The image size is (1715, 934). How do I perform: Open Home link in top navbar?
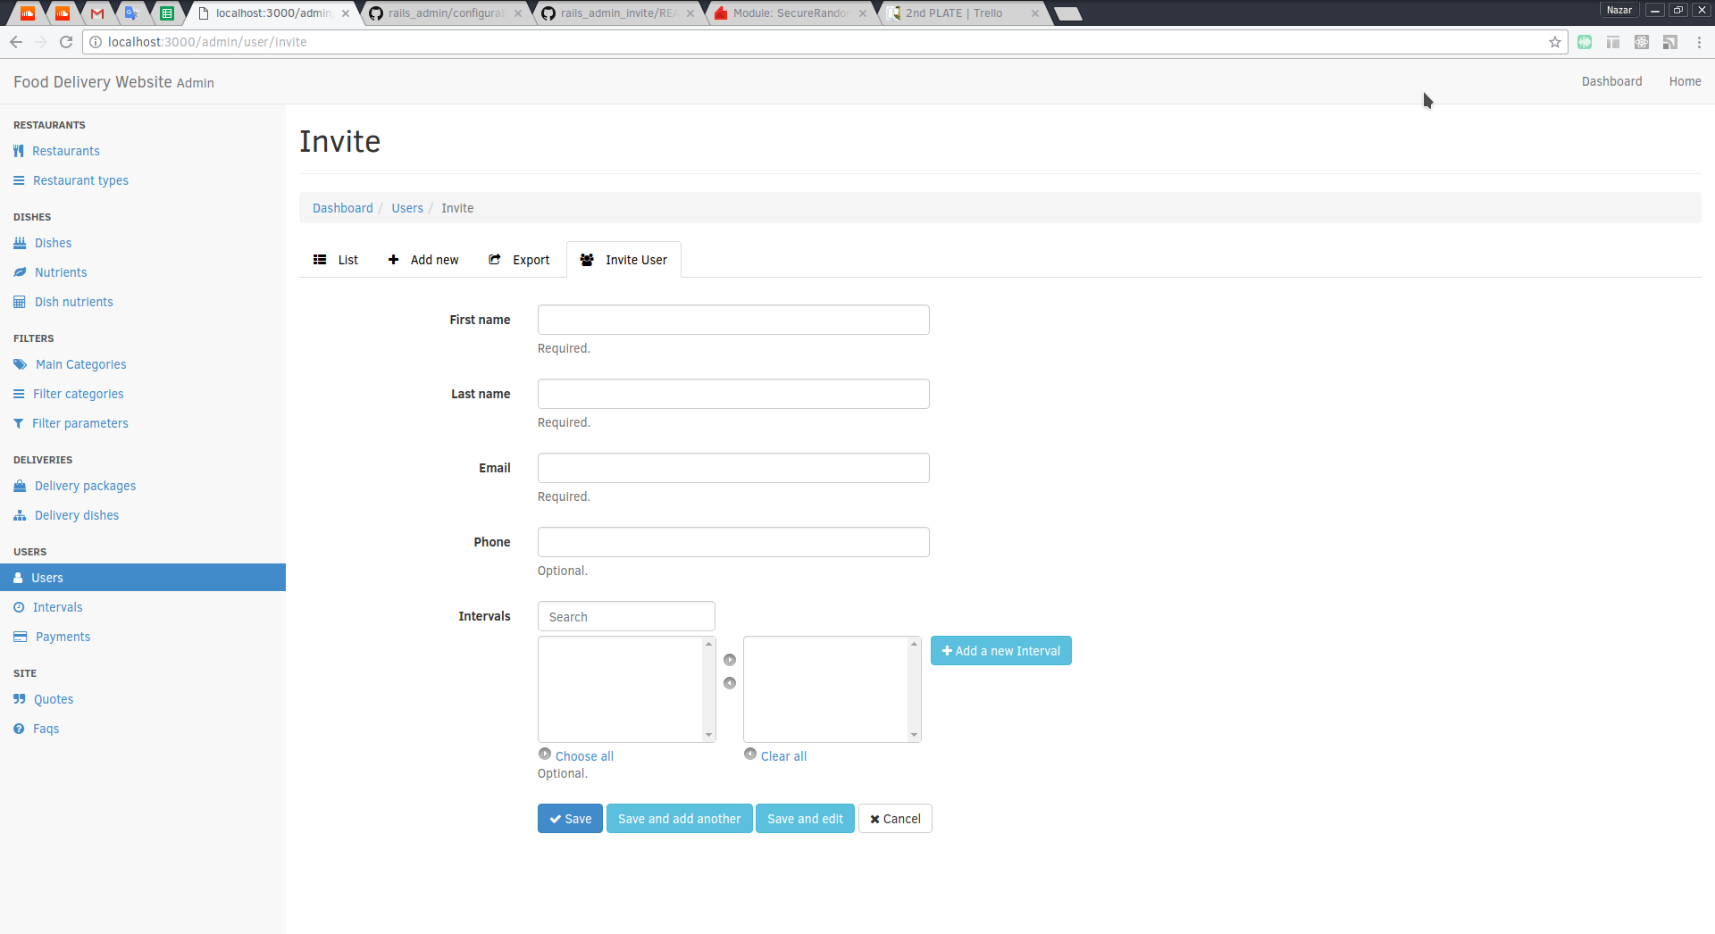(x=1685, y=81)
